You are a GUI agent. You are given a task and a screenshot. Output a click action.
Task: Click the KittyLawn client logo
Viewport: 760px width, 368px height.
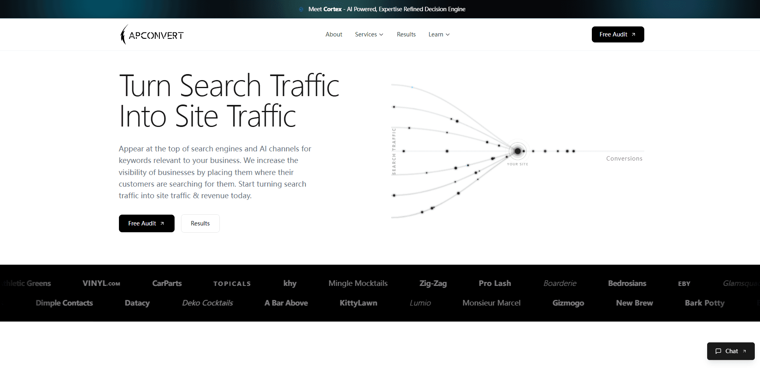[358, 303]
